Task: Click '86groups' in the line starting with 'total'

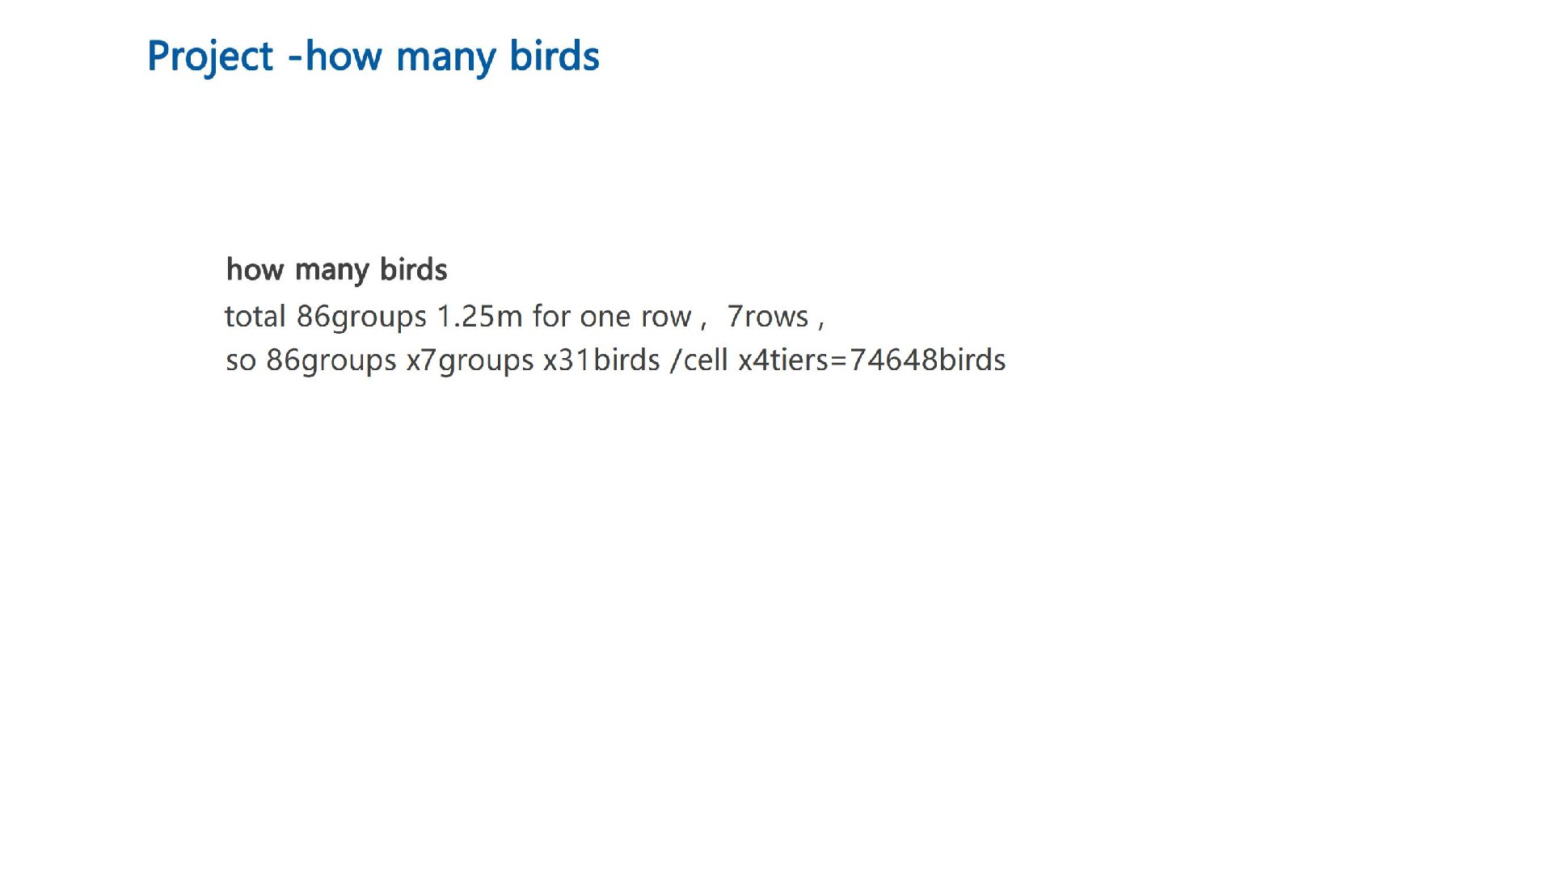Action: pyautogui.click(x=361, y=317)
